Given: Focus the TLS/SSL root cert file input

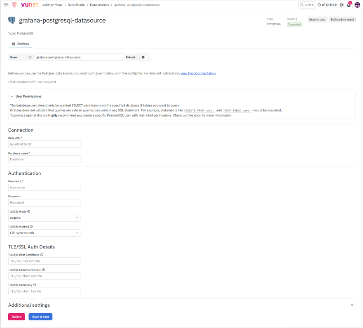Looking at the screenshot, I should click(x=44, y=261).
